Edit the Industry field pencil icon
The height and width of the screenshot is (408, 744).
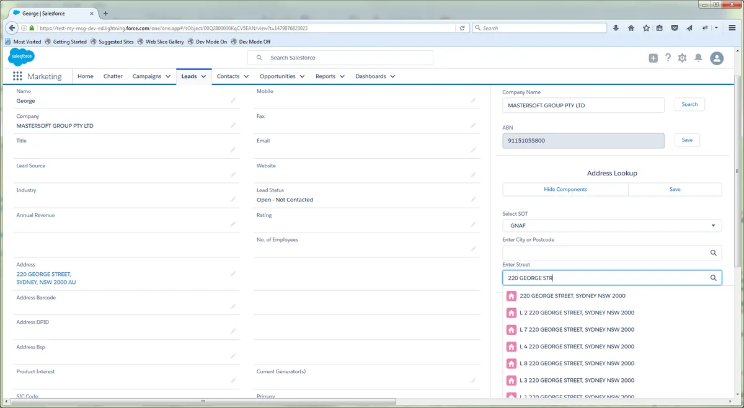pyautogui.click(x=233, y=199)
